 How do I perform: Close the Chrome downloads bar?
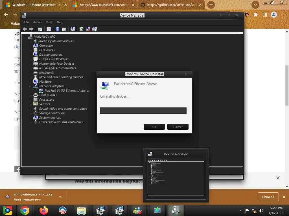(284, 197)
